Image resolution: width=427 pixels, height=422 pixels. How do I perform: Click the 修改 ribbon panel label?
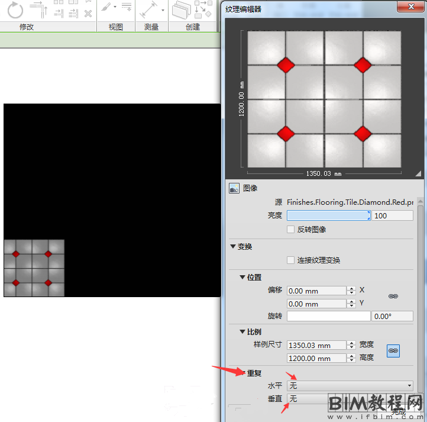27,27
